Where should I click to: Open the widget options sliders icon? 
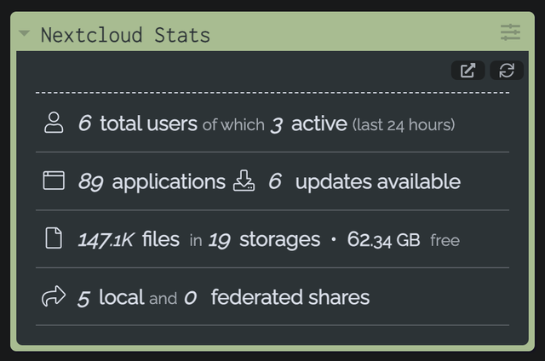click(510, 32)
